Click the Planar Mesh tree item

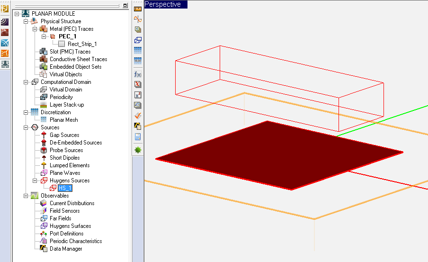63,120
